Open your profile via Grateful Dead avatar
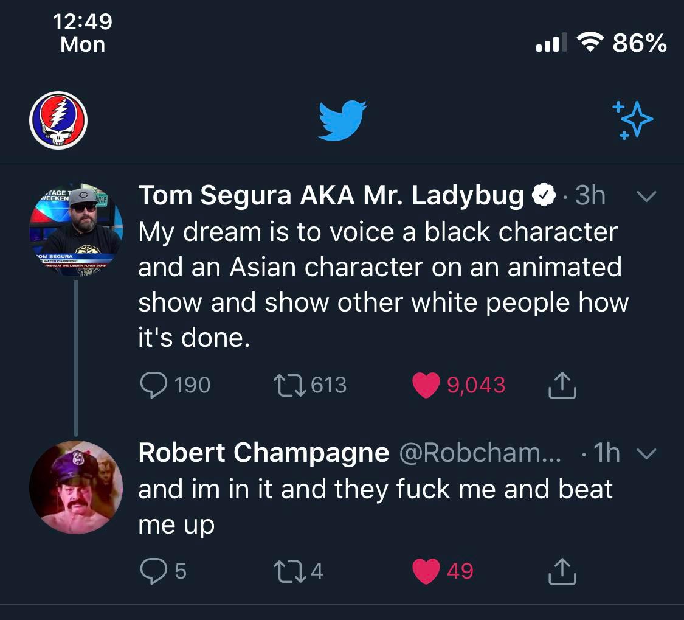Viewport: 684px width, 620px height. (58, 120)
